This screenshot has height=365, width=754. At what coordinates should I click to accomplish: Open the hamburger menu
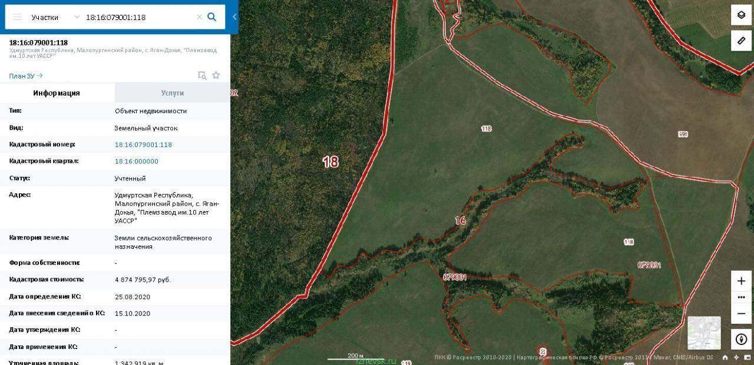coord(18,17)
